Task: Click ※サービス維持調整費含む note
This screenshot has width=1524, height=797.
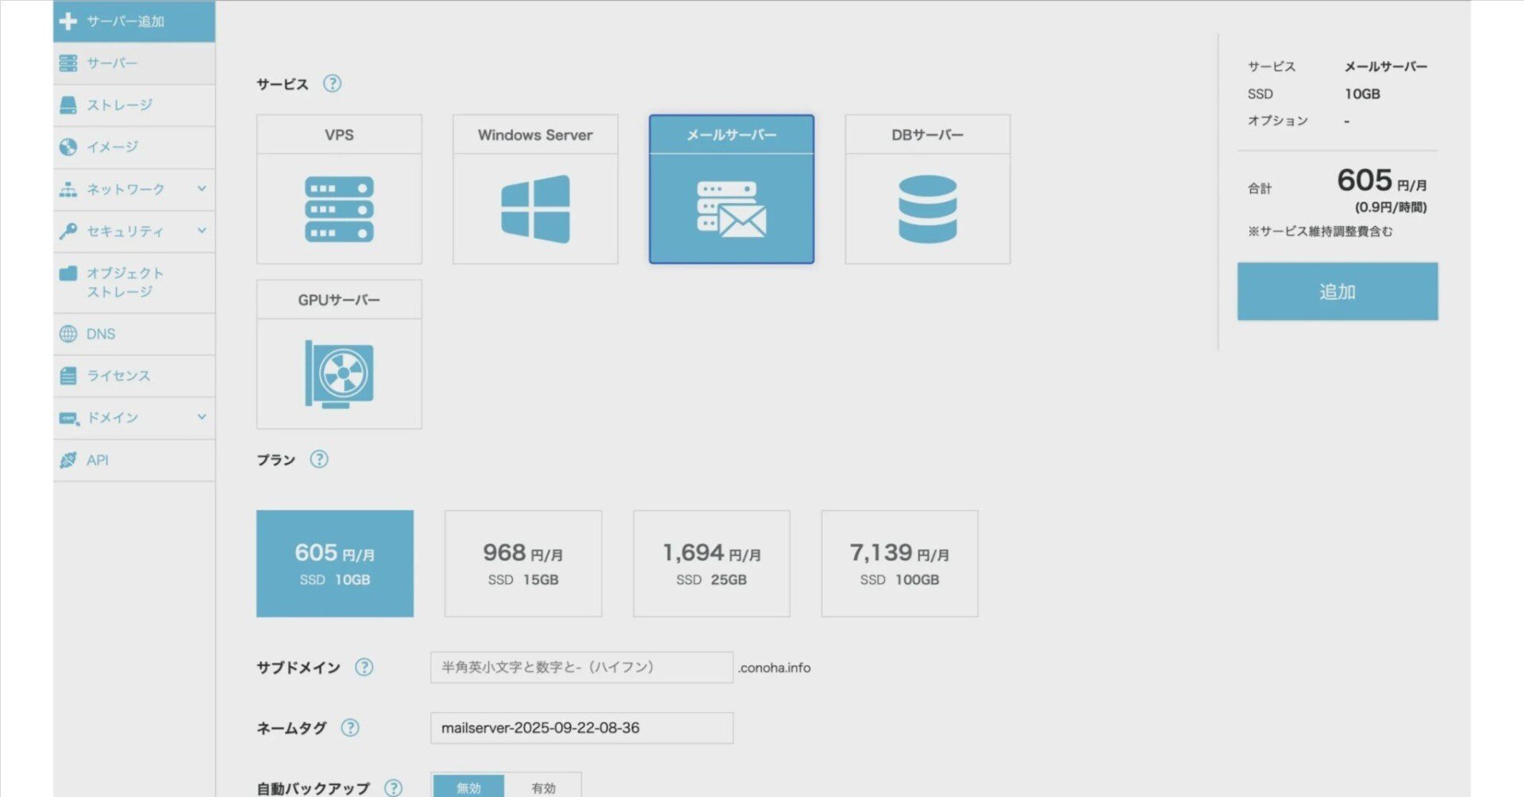Action: (1320, 231)
